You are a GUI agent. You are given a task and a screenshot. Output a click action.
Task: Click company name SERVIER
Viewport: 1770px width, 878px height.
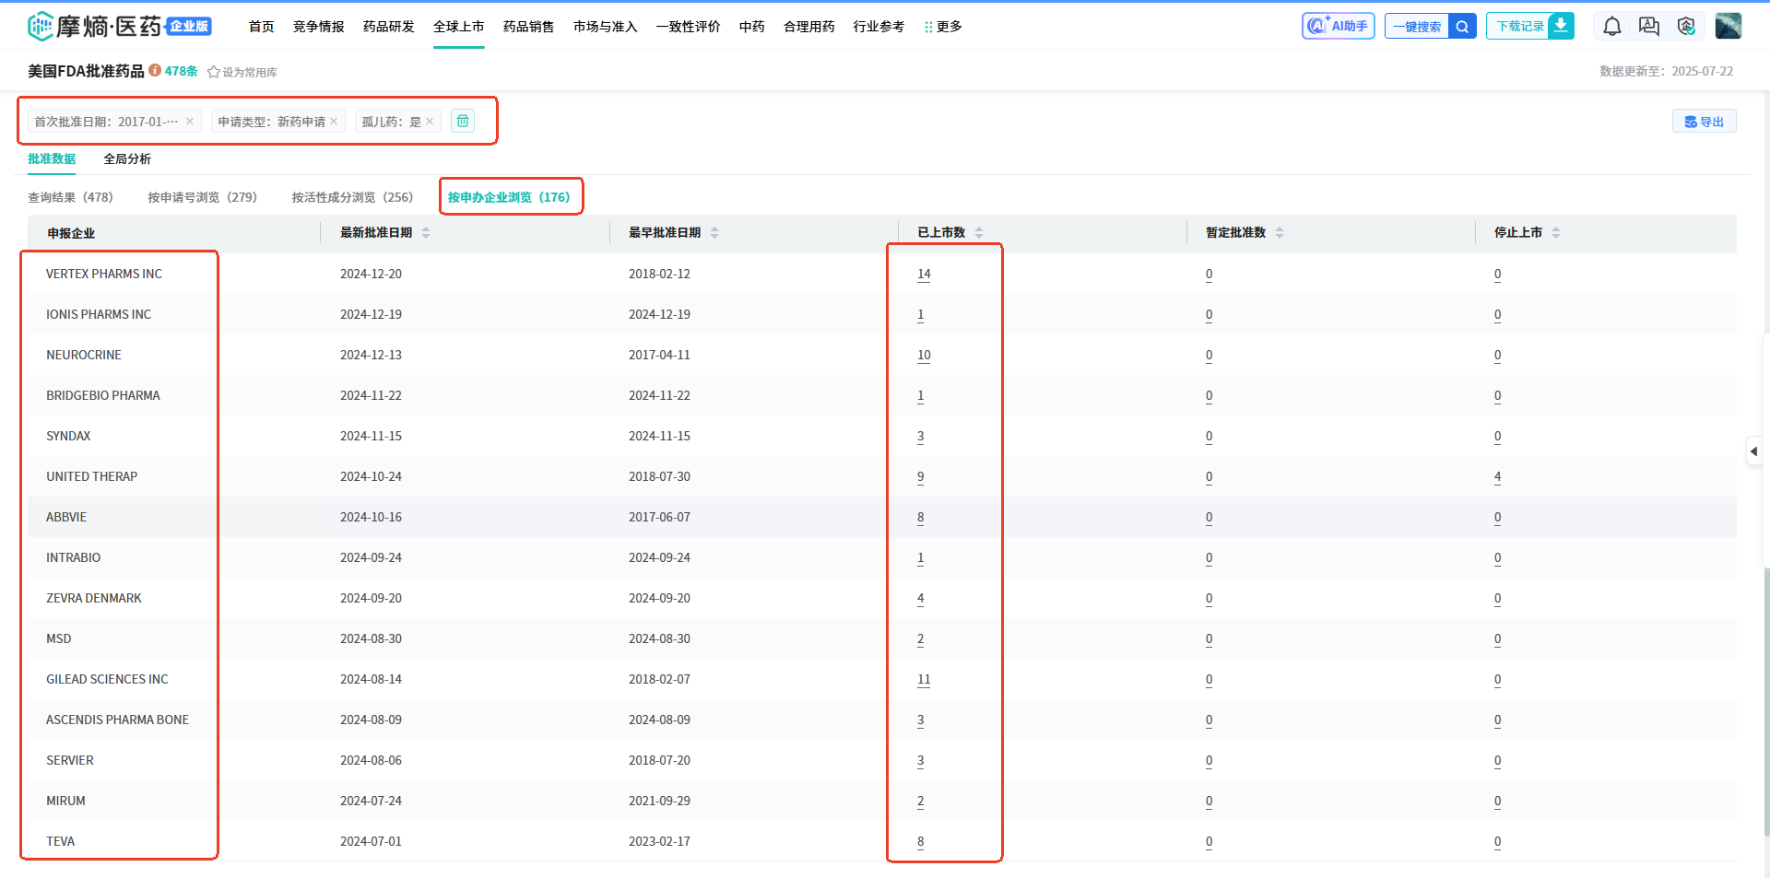[x=70, y=760]
